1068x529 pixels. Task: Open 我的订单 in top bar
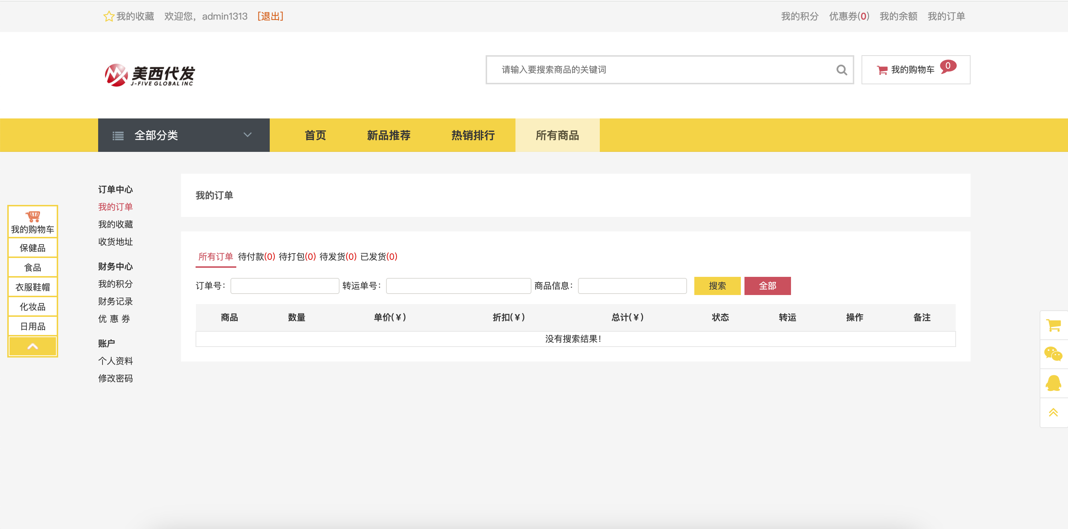pyautogui.click(x=946, y=16)
